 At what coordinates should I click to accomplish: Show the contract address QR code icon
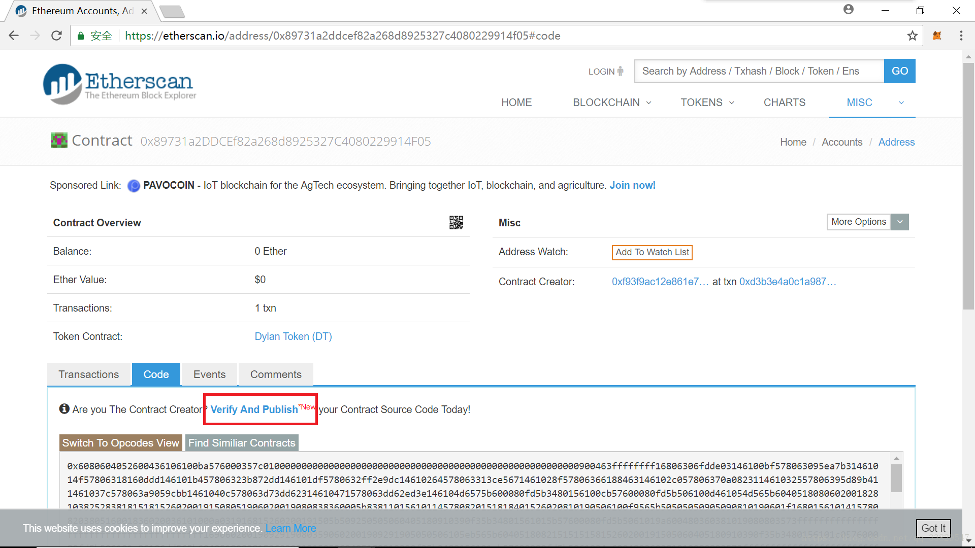click(x=456, y=222)
